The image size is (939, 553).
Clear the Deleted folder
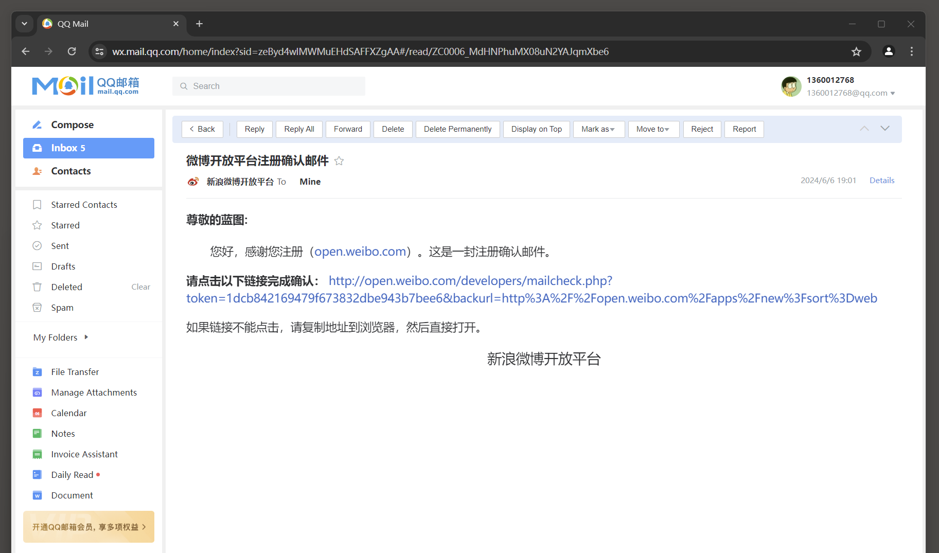tap(140, 287)
